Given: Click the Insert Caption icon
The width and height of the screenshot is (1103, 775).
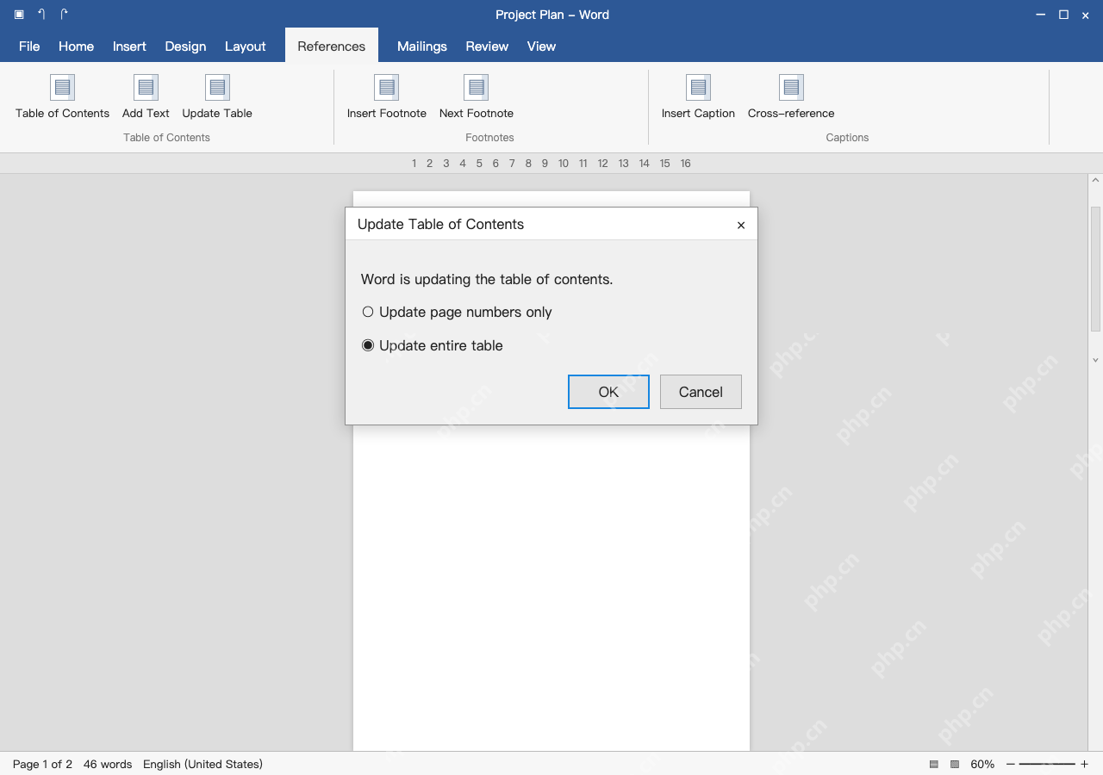Looking at the screenshot, I should (698, 87).
